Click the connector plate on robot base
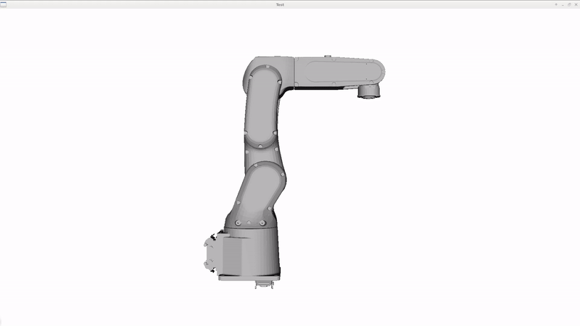The image size is (580, 326). tap(211, 254)
